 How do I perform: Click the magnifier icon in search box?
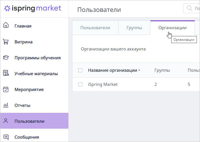point(189,8)
